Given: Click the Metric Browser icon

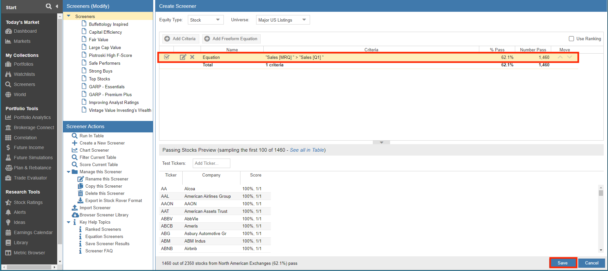Looking at the screenshot, I should (x=8, y=253).
